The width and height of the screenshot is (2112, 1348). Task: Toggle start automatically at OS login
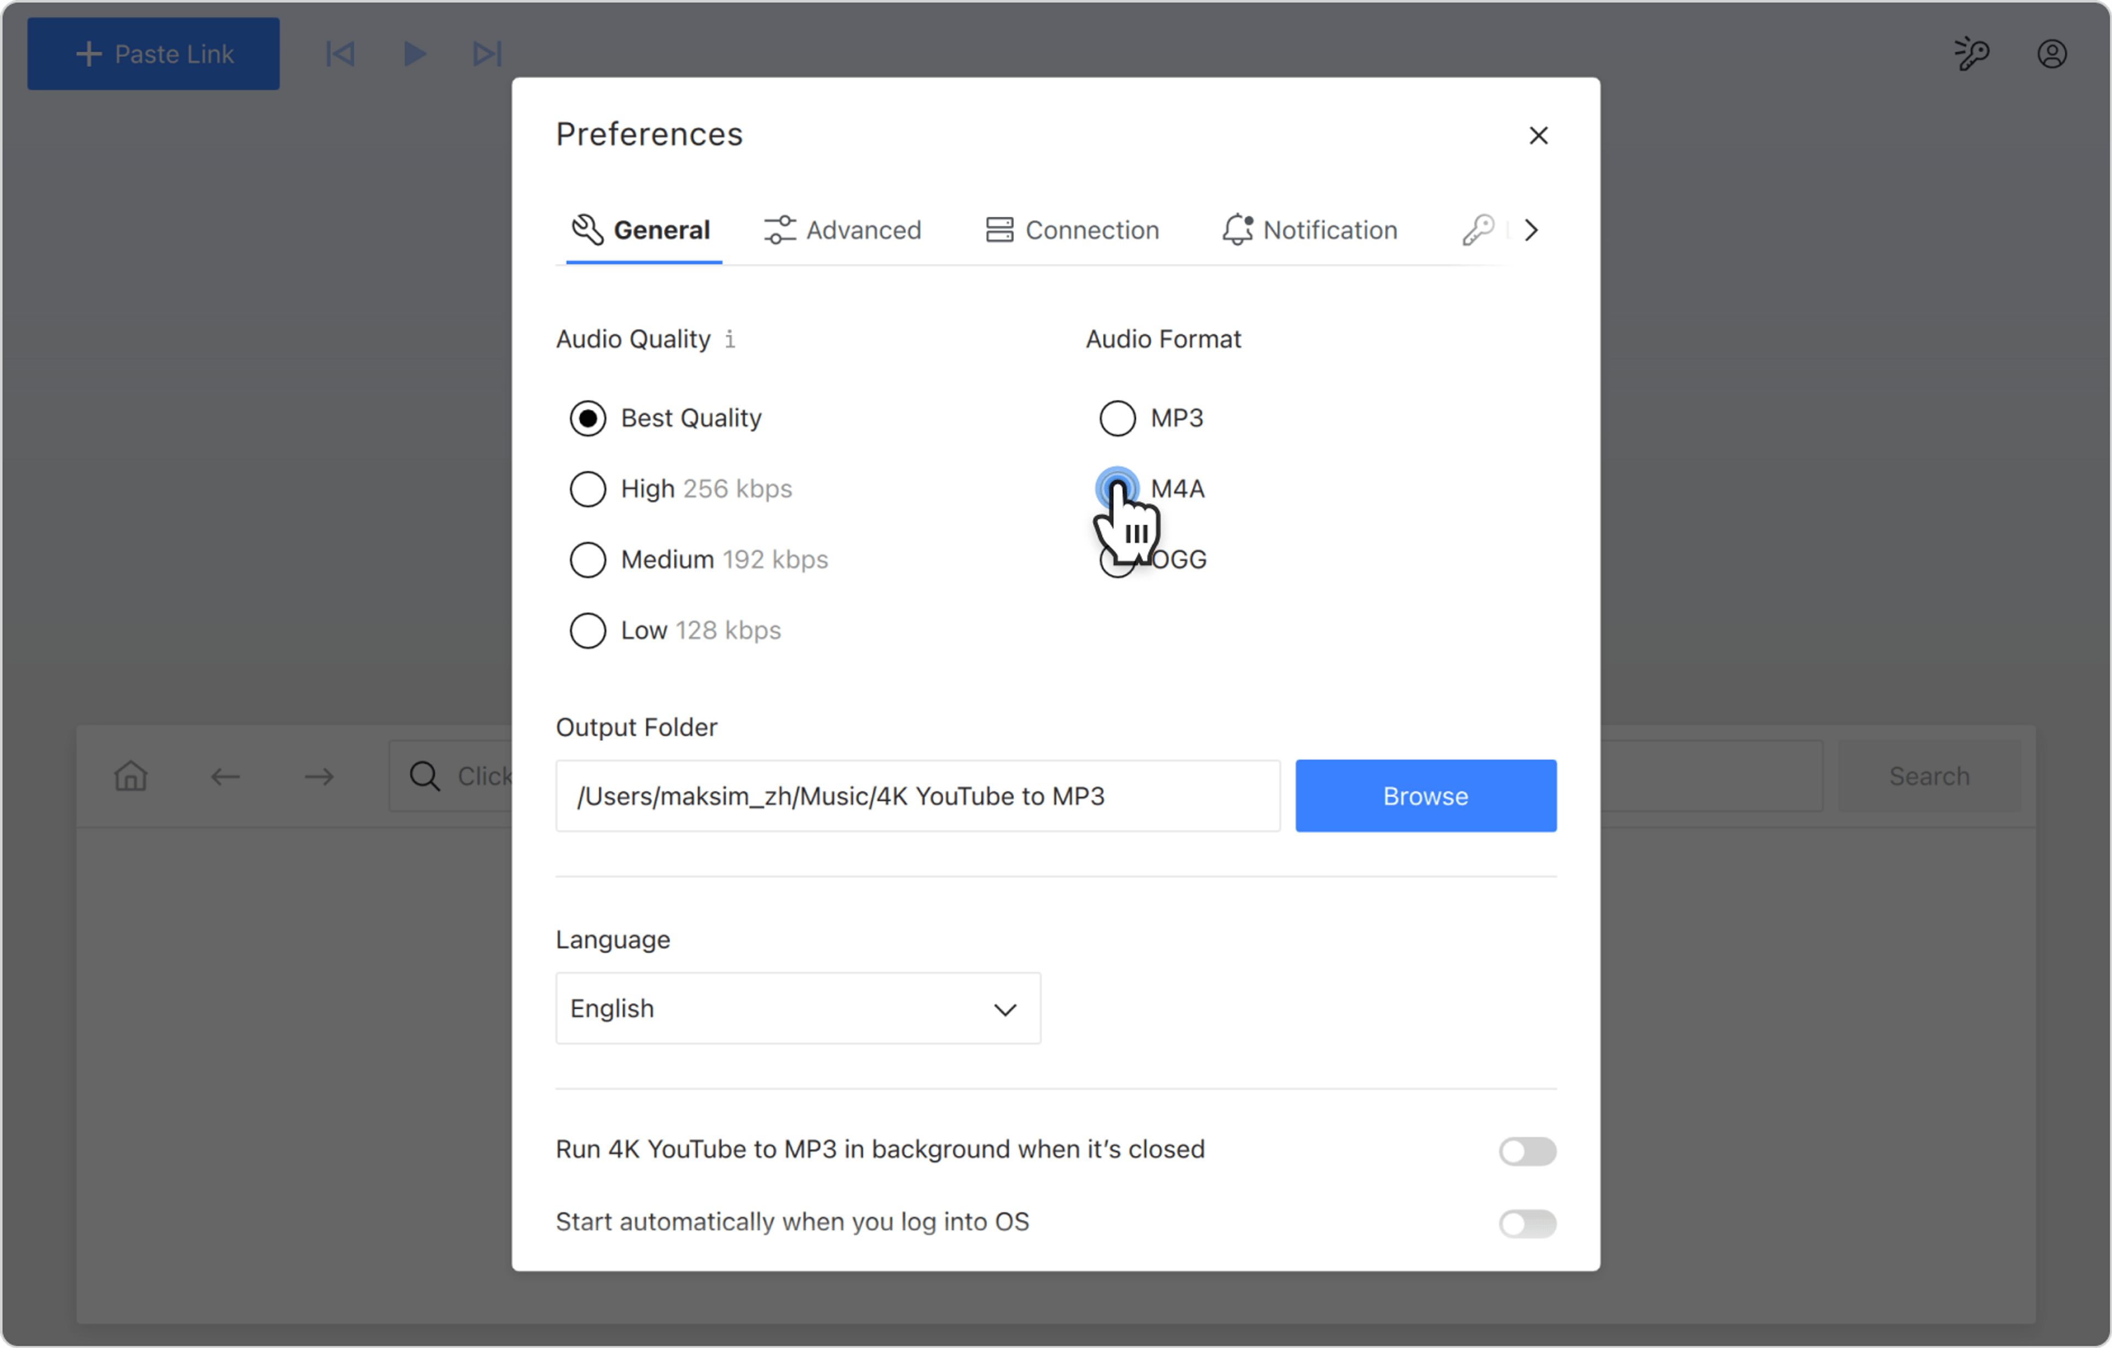tap(1527, 1224)
